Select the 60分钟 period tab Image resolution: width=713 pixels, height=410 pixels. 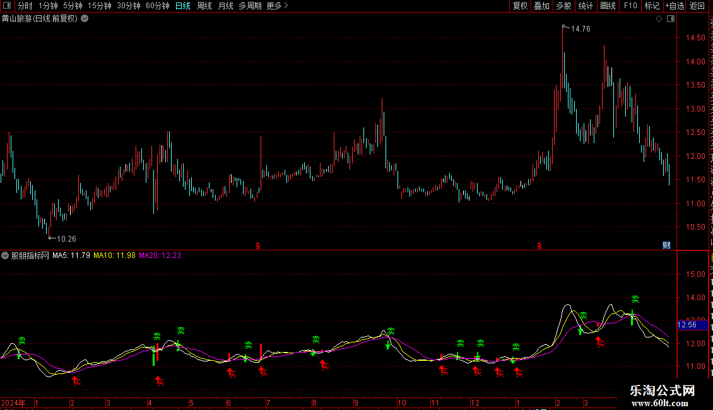(x=158, y=6)
